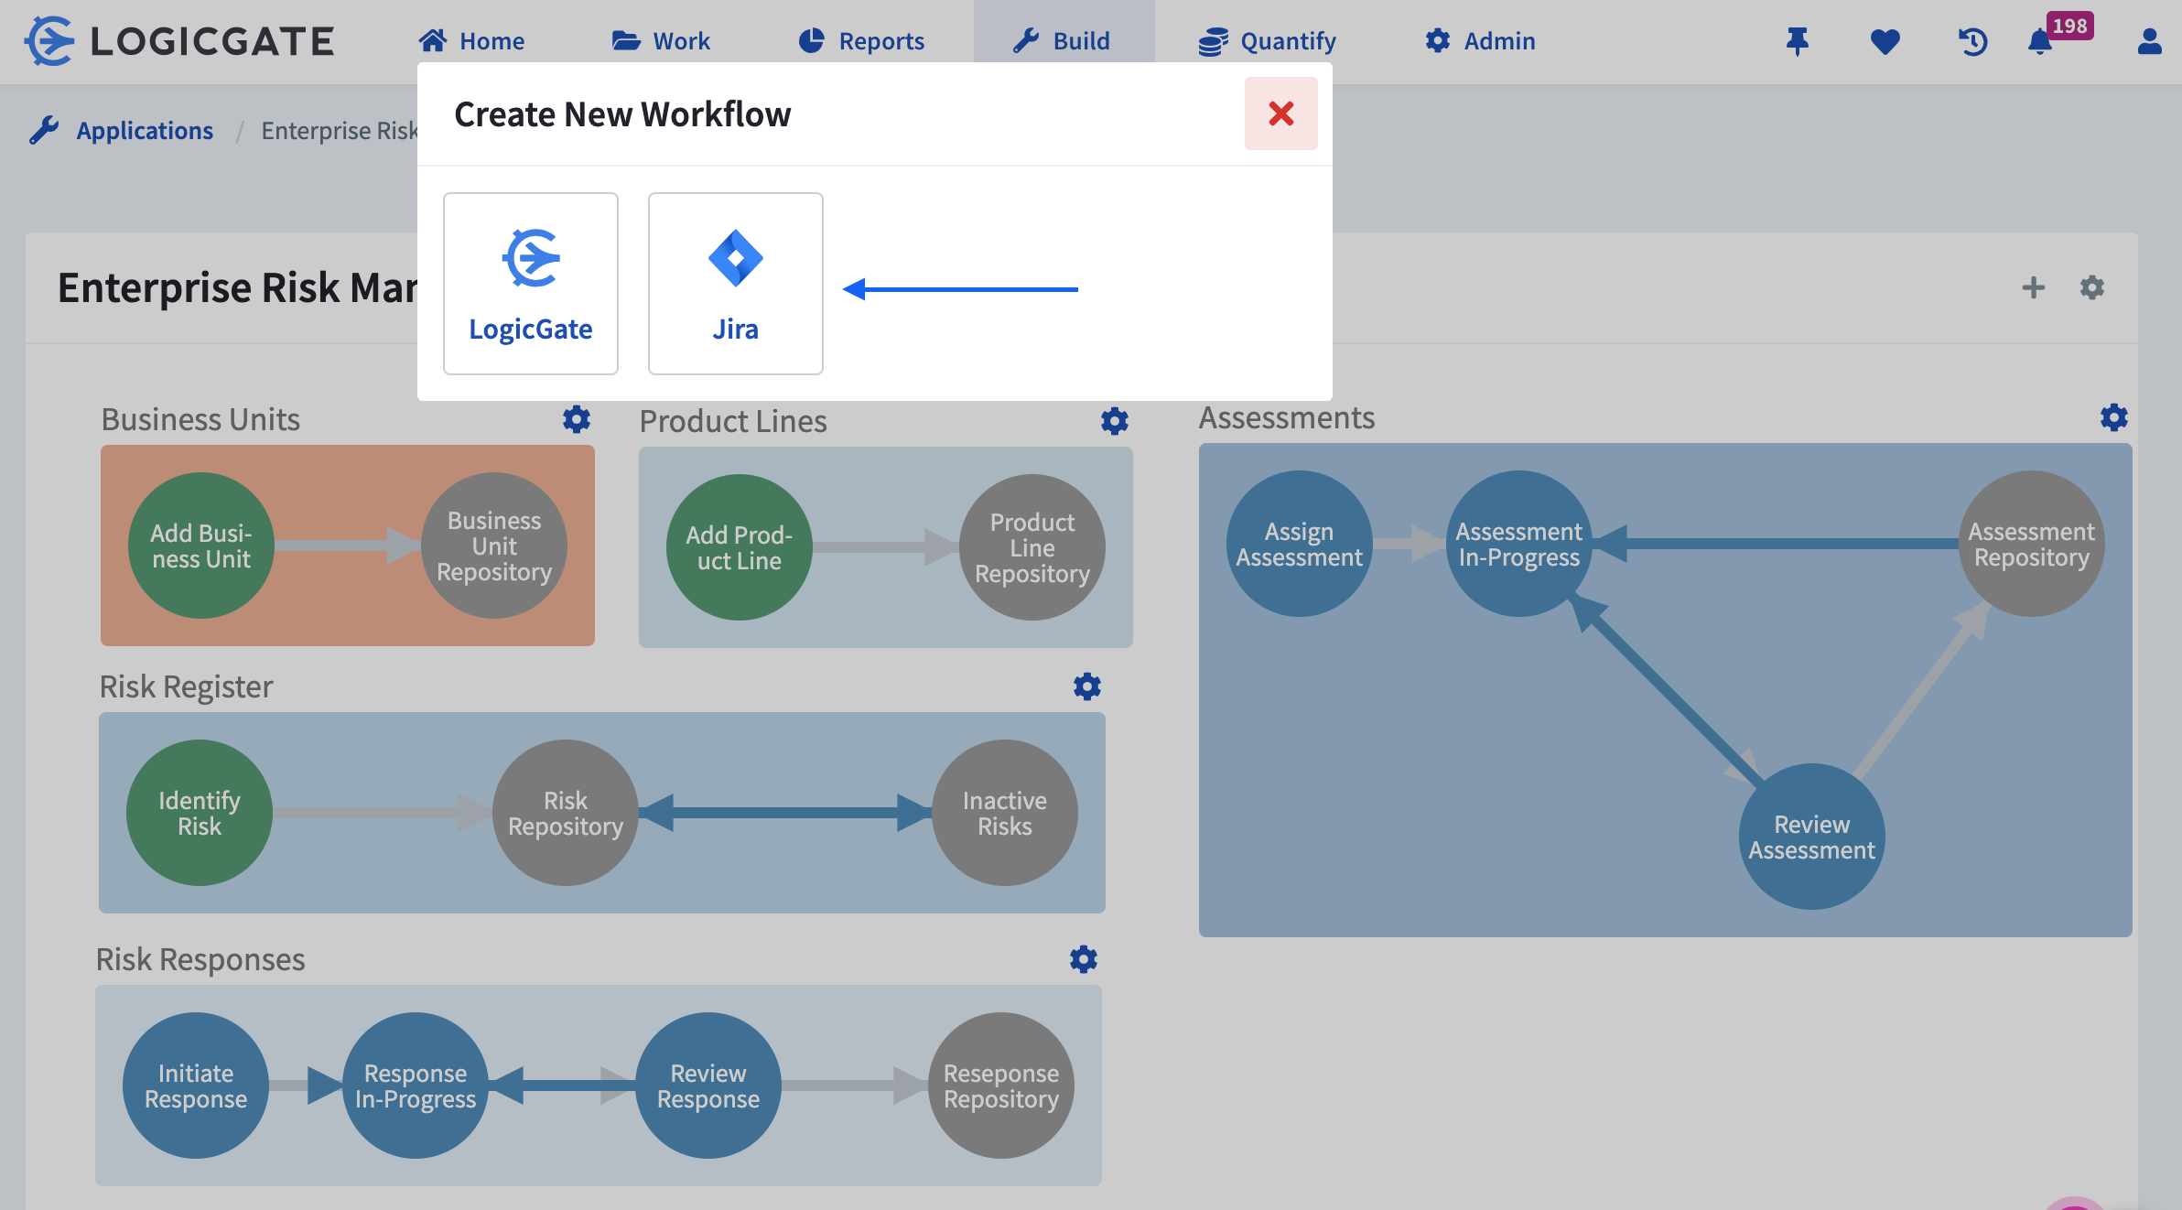Image resolution: width=2182 pixels, height=1210 pixels.
Task: Close the Create New Workflow dialog
Action: click(x=1280, y=113)
